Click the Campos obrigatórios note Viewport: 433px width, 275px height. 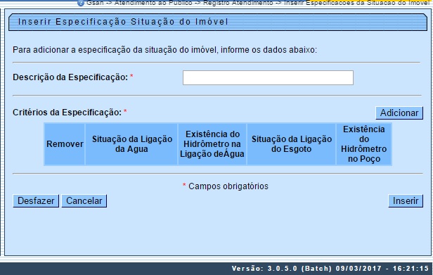[228, 186]
